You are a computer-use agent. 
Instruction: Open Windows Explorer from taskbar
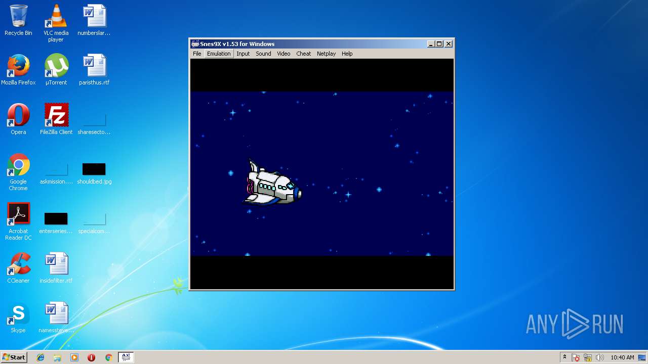tap(57, 357)
